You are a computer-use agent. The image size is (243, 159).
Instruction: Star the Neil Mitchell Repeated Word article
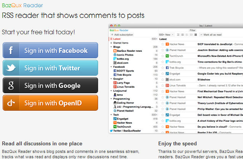click(x=163, y=97)
